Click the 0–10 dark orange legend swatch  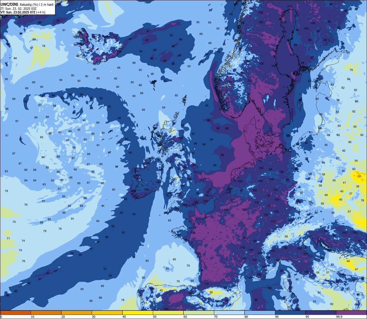point(15,312)
